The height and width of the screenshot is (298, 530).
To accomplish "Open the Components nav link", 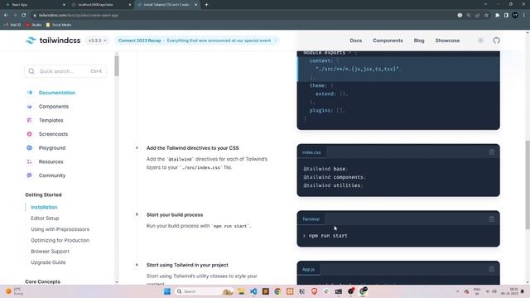I will coord(388,41).
